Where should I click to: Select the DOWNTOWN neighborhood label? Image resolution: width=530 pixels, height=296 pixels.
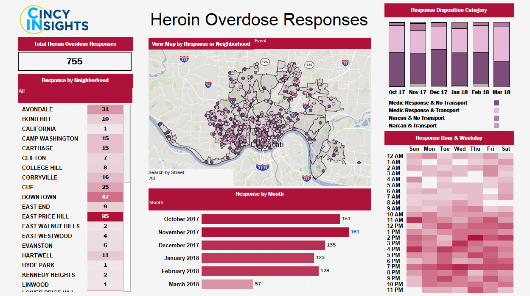(39, 197)
